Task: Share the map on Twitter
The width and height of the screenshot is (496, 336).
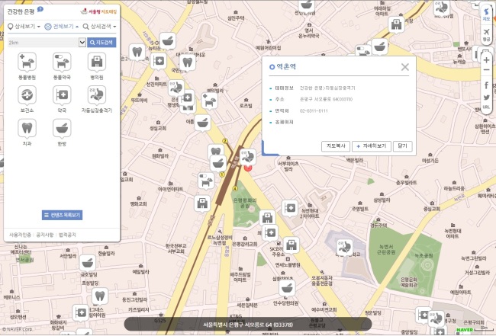Action: [x=486, y=96]
